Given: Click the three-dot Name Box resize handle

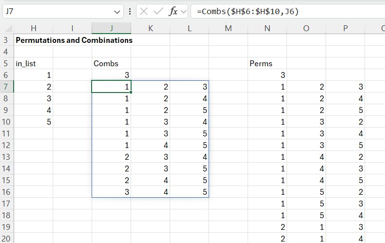Looking at the screenshot, I should (x=130, y=12).
